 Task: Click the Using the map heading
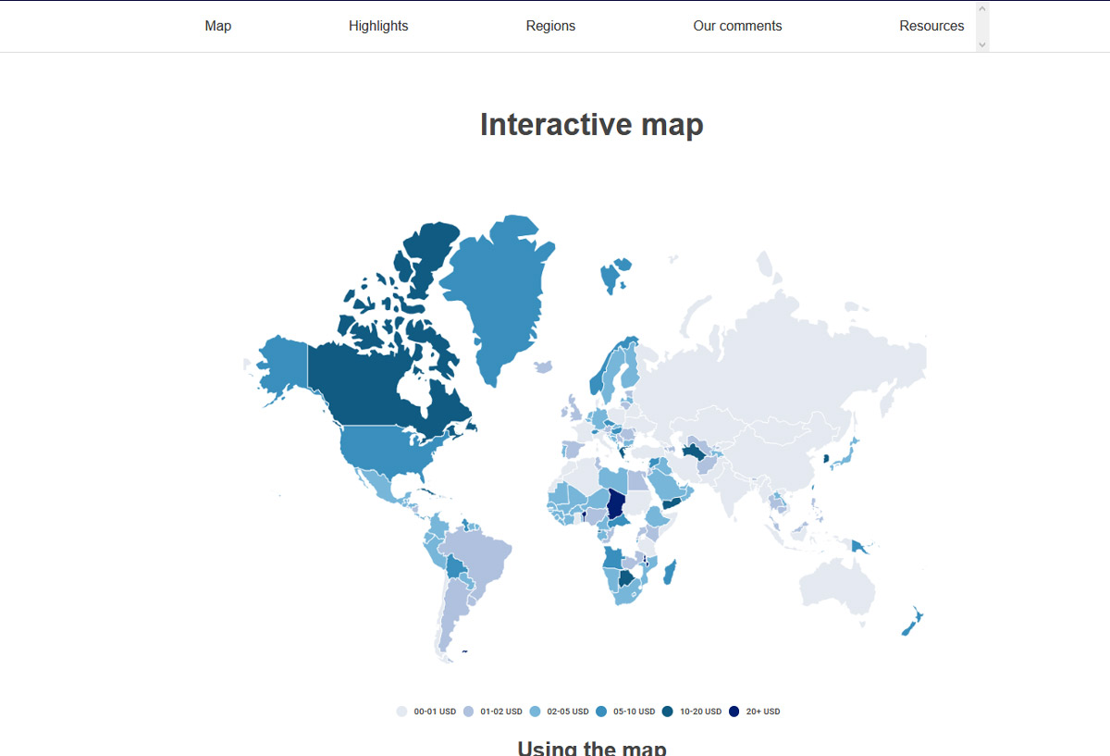(592, 748)
